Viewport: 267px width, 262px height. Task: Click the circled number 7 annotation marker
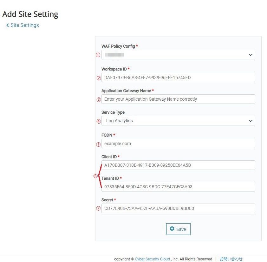tap(98, 208)
